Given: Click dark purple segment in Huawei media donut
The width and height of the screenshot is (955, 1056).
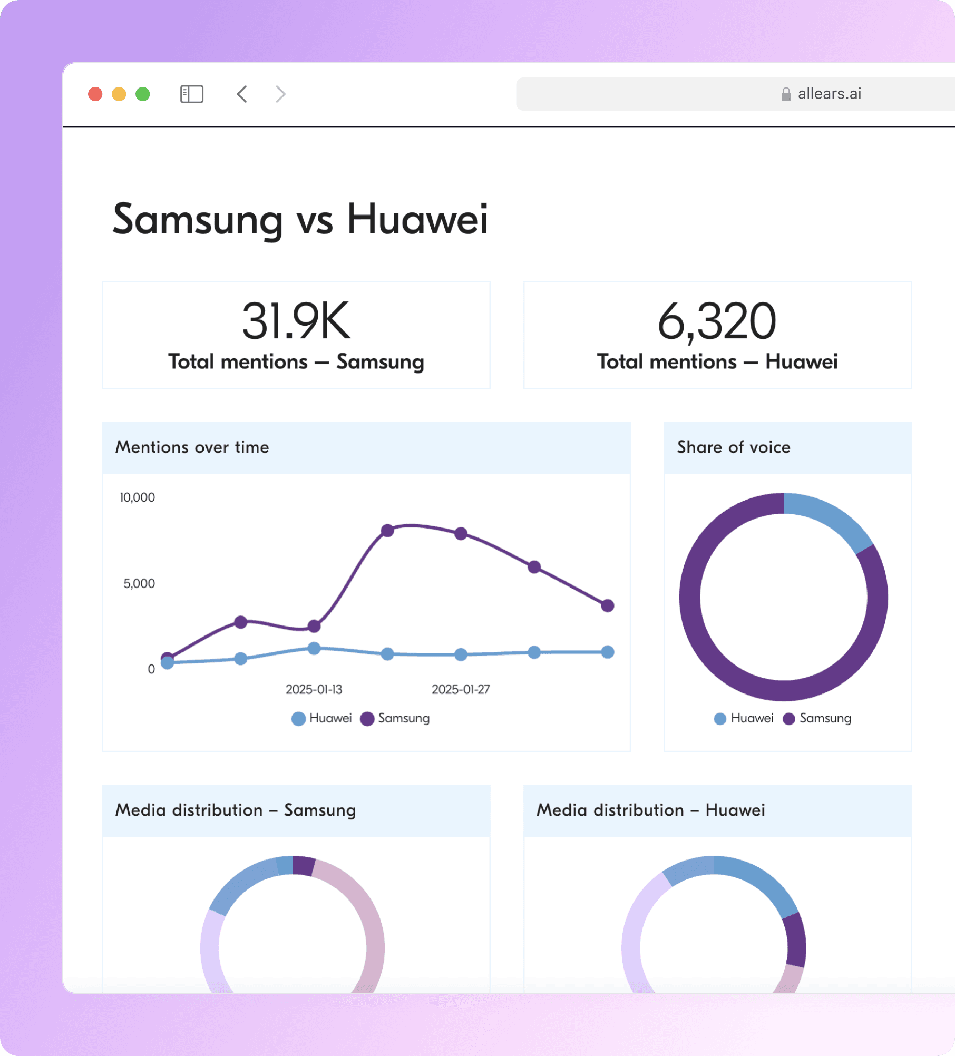Looking at the screenshot, I should point(796,941).
